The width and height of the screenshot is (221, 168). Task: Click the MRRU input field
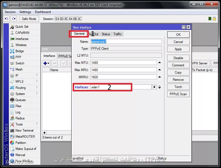click(123, 77)
